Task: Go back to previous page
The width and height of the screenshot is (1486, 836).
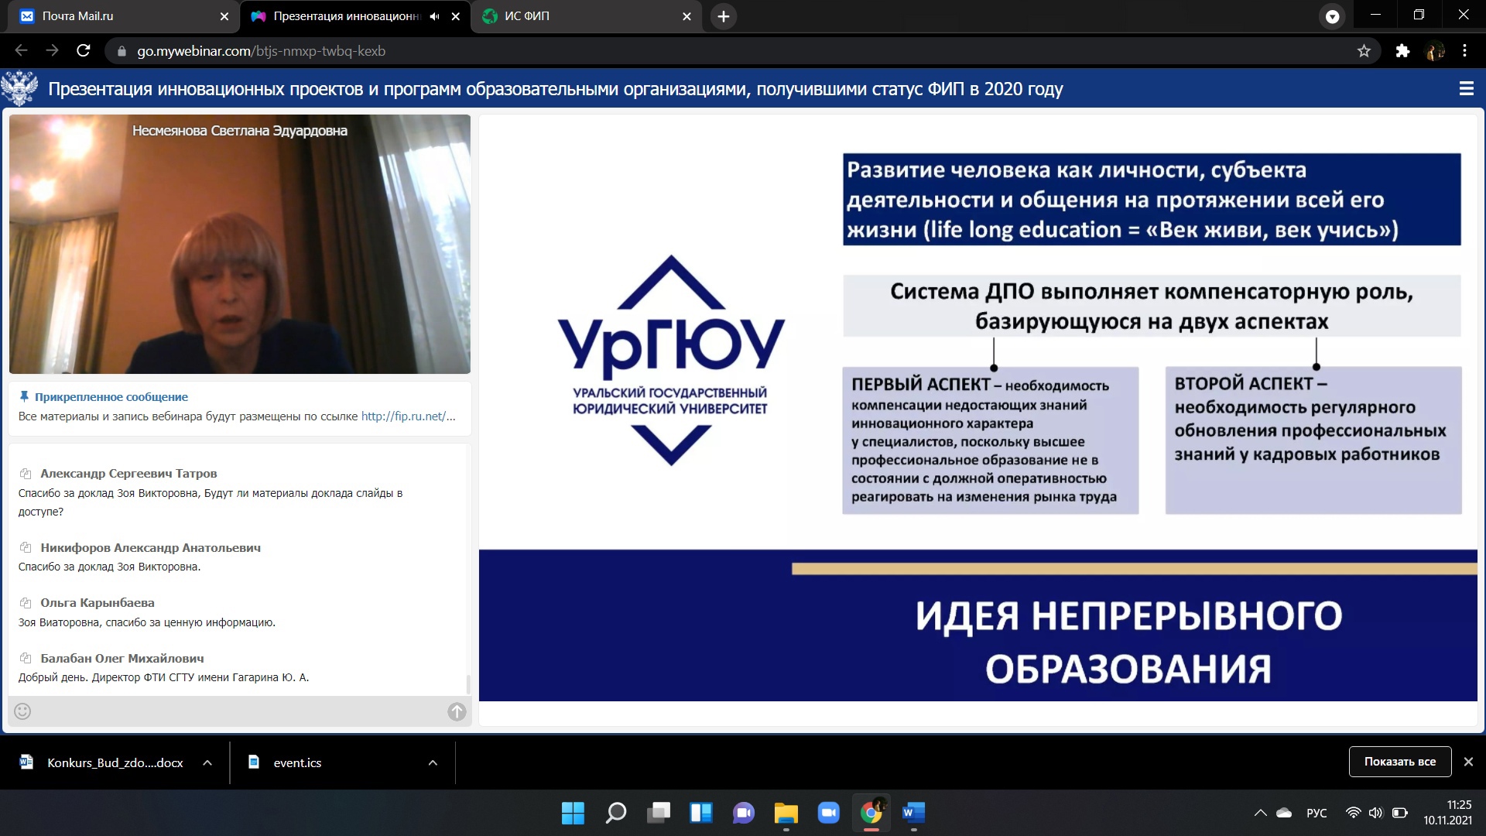Action: (x=21, y=51)
